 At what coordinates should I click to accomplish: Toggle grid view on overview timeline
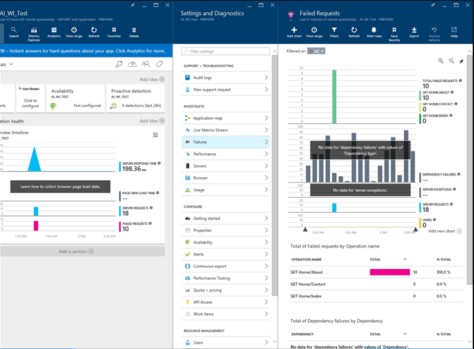pos(156,135)
